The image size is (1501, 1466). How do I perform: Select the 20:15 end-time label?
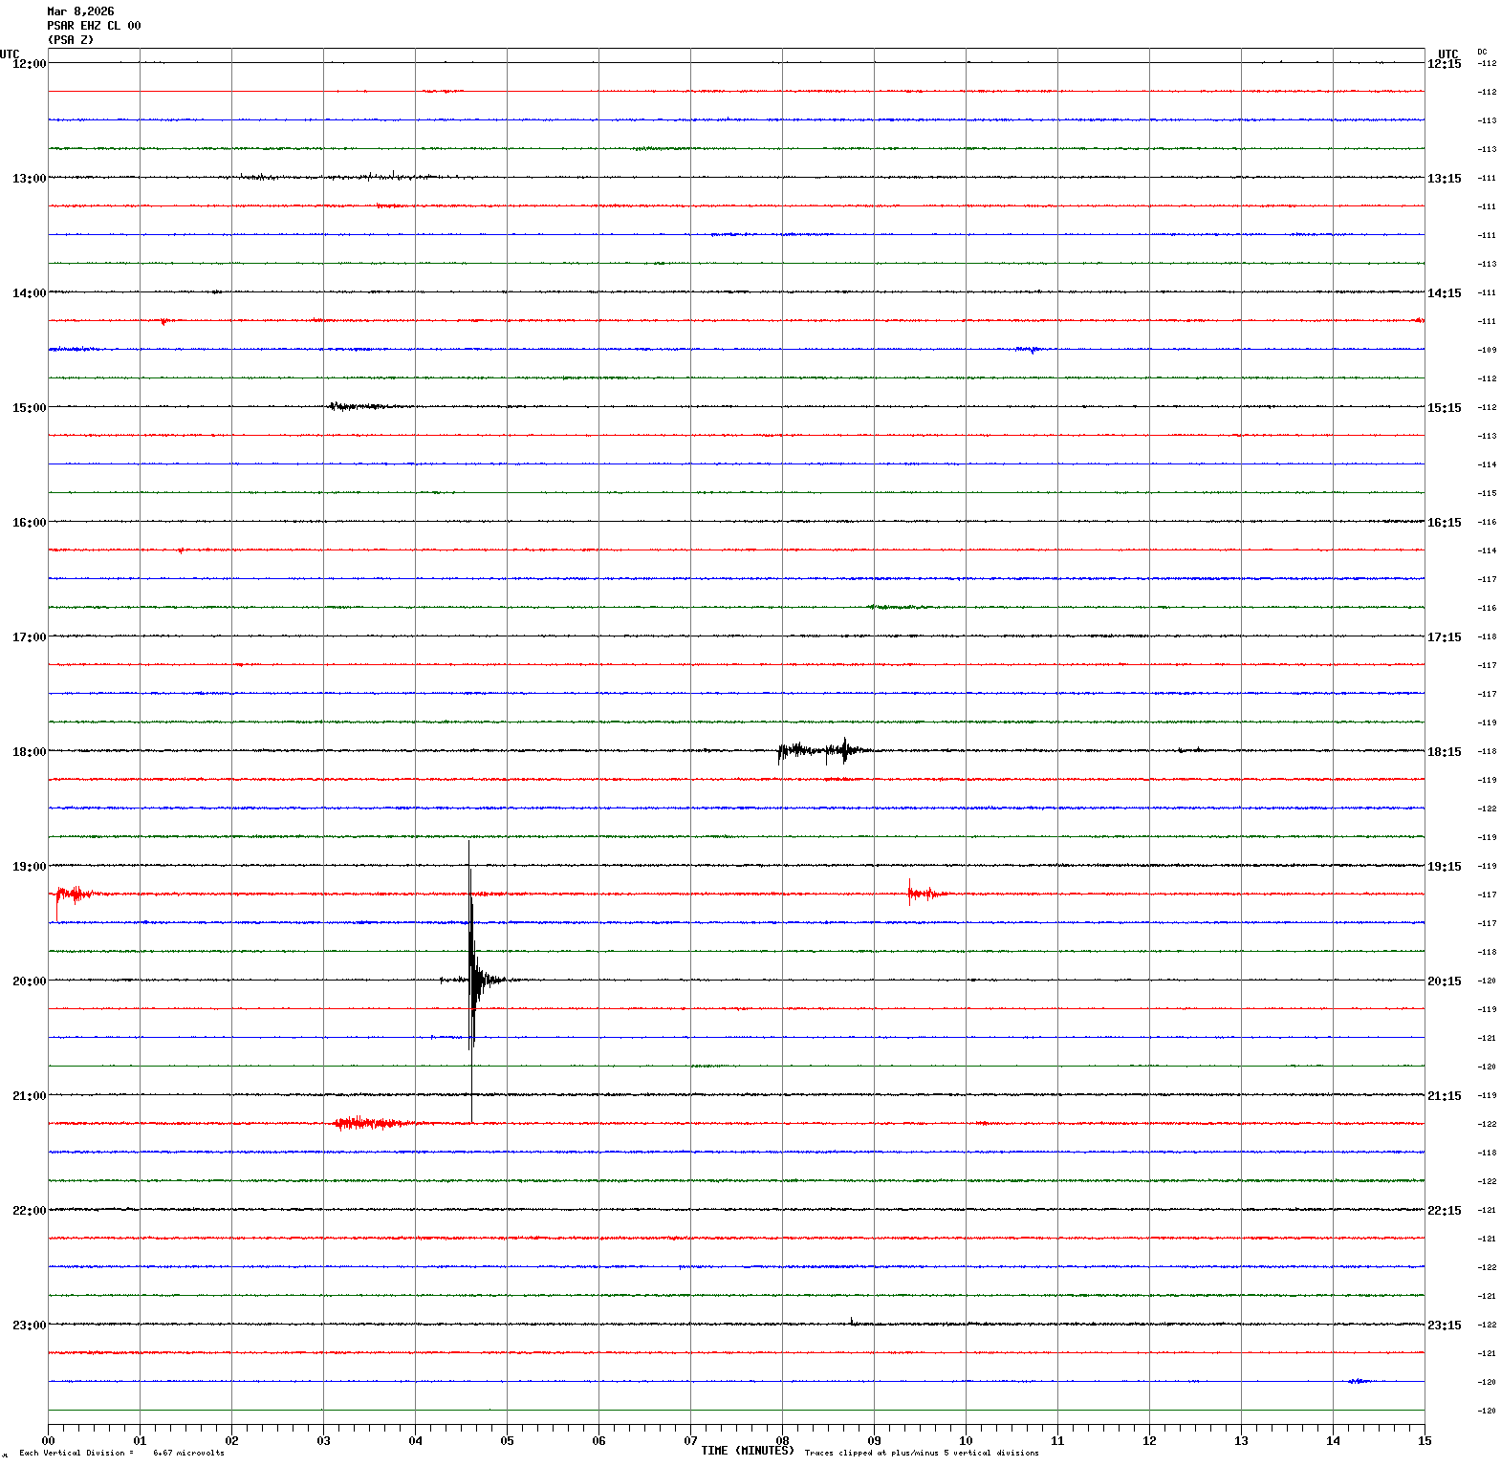[1444, 981]
